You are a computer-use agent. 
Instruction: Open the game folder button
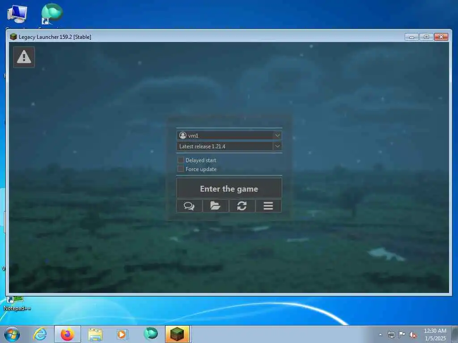coord(216,206)
